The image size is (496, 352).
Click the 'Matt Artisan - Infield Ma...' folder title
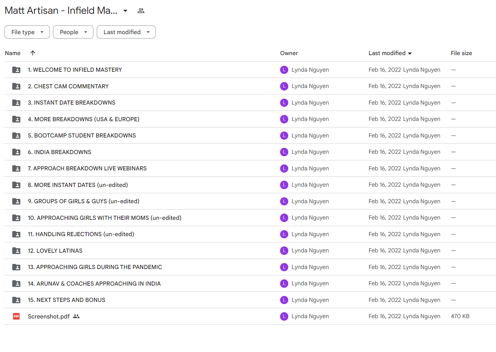click(61, 11)
